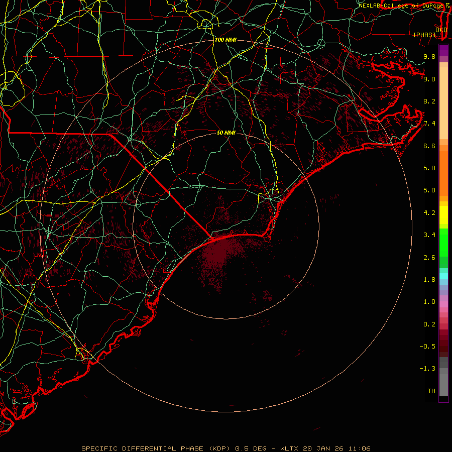Click the 6.6 legend value
Screen dimensions: 452x452
tap(429, 146)
